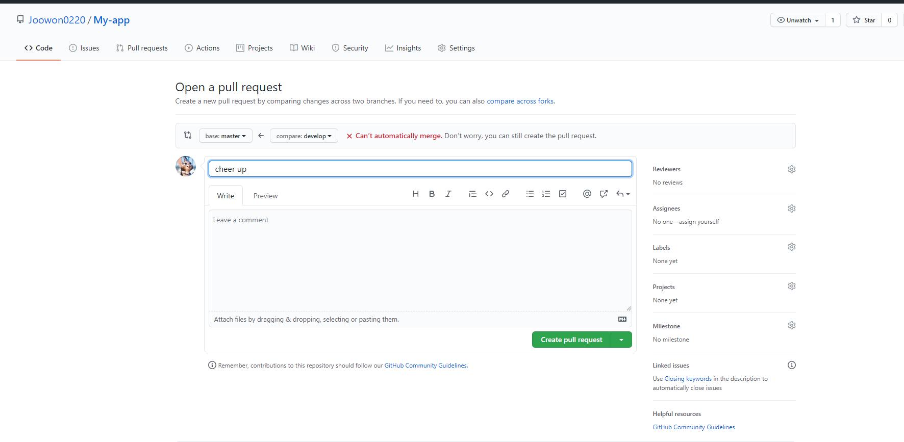
Task: Open the Projects sidebar gear settings
Action: pos(792,286)
